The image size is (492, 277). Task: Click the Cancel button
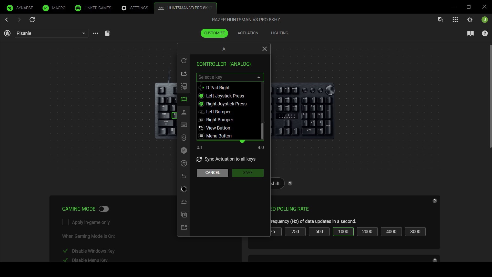212,173
